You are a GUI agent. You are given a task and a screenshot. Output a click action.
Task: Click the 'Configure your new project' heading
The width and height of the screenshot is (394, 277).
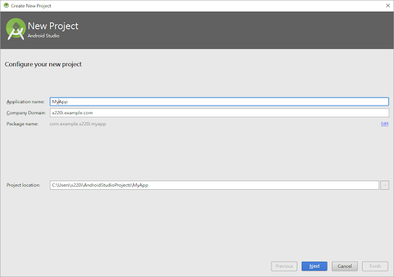point(43,64)
